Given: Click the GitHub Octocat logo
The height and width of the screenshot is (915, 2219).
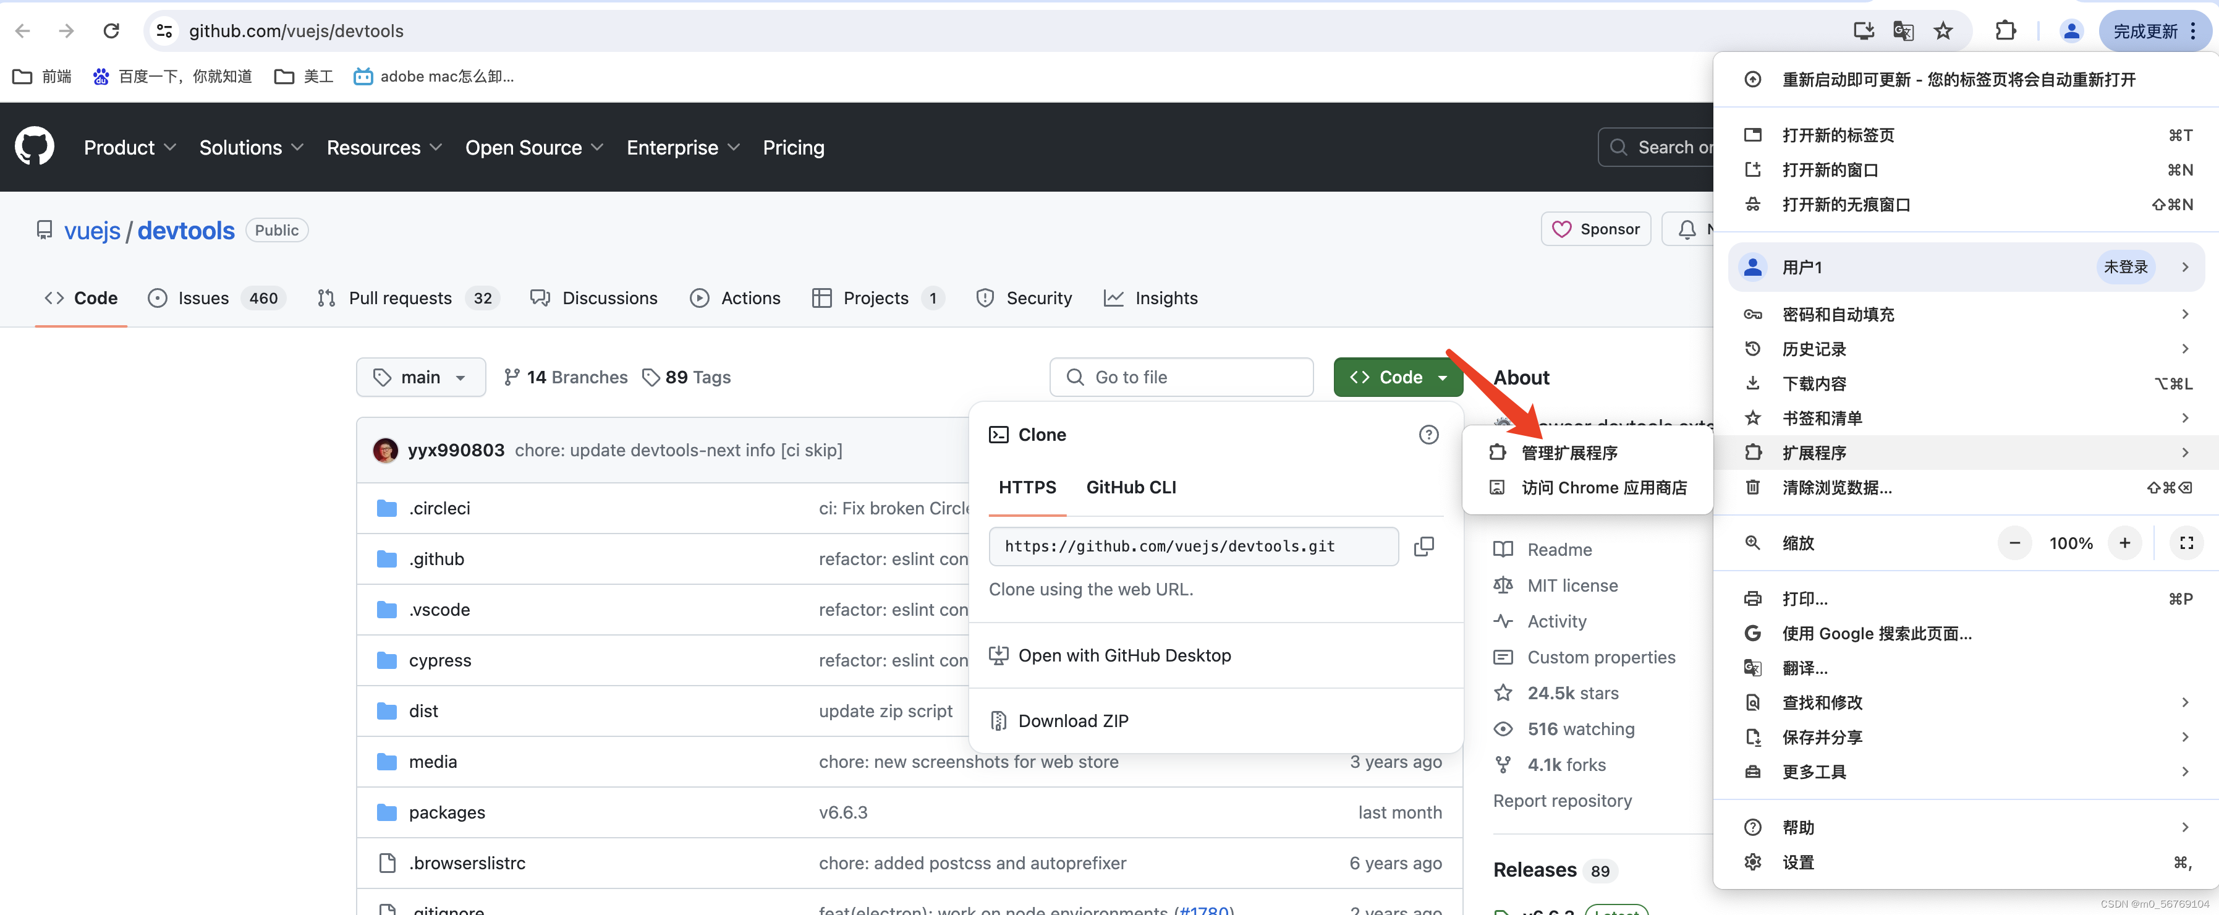Looking at the screenshot, I should 35,147.
